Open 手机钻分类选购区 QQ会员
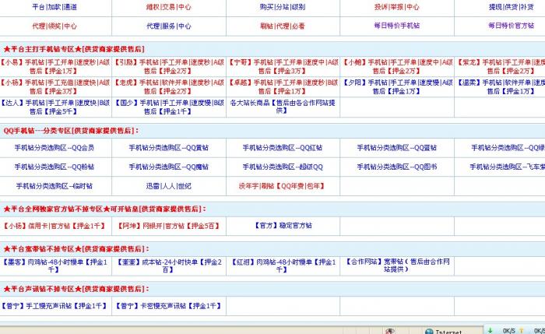This screenshot has width=545, height=334. [x=54, y=148]
